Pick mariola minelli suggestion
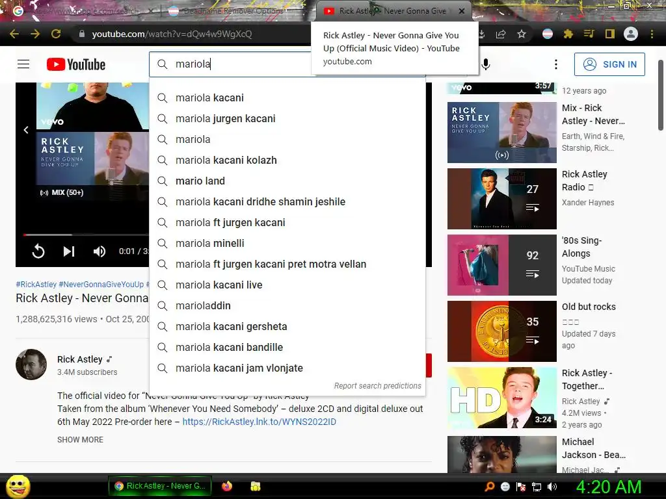This screenshot has height=499, width=666. tap(287, 243)
